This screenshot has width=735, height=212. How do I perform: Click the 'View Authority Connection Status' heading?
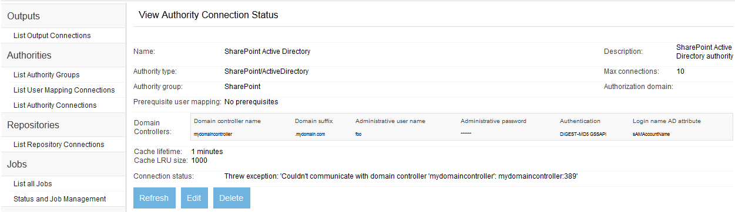click(209, 15)
